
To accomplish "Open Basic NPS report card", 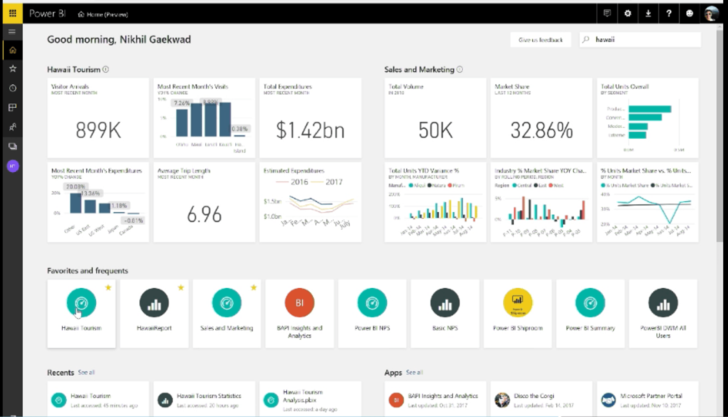I will point(445,314).
